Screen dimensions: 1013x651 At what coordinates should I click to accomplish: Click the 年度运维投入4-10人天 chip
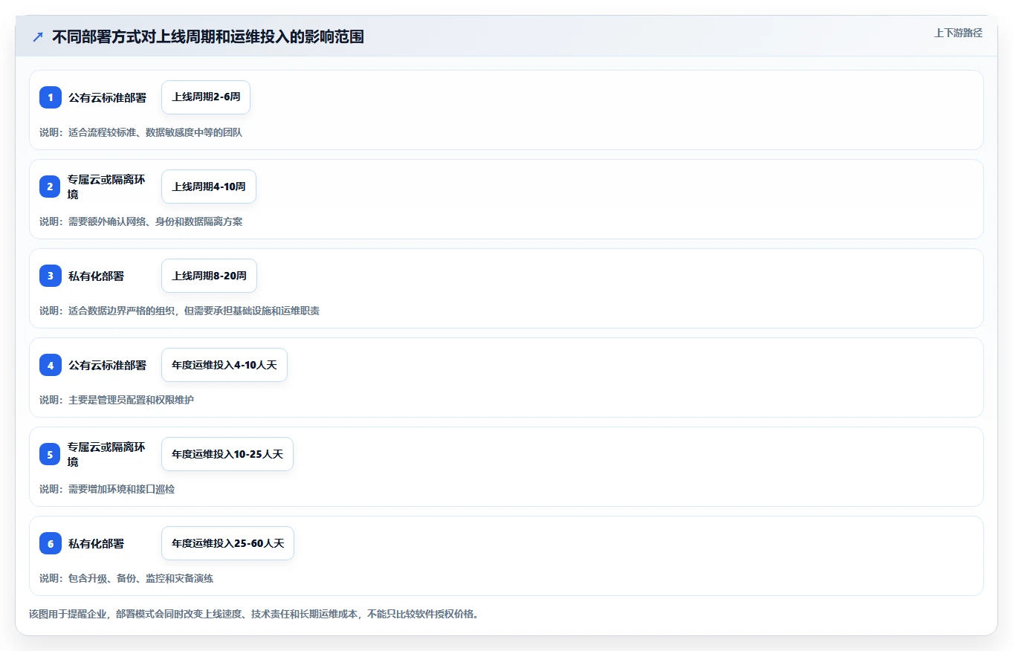(x=224, y=365)
